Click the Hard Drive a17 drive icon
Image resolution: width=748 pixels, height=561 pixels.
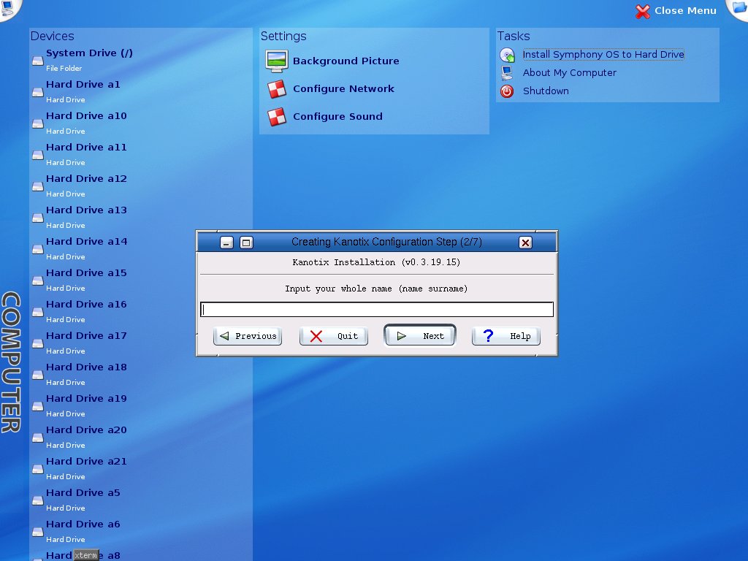[x=38, y=343]
